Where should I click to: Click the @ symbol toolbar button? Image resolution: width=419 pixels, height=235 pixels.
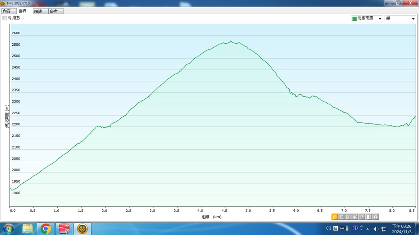click(355, 217)
